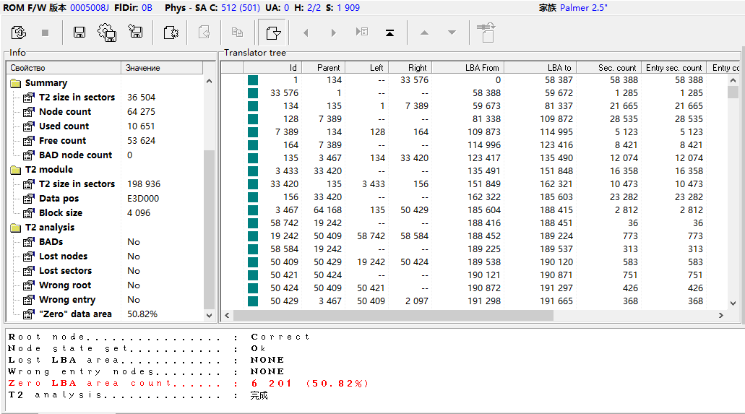Sort by the LBA to column header

click(x=541, y=67)
